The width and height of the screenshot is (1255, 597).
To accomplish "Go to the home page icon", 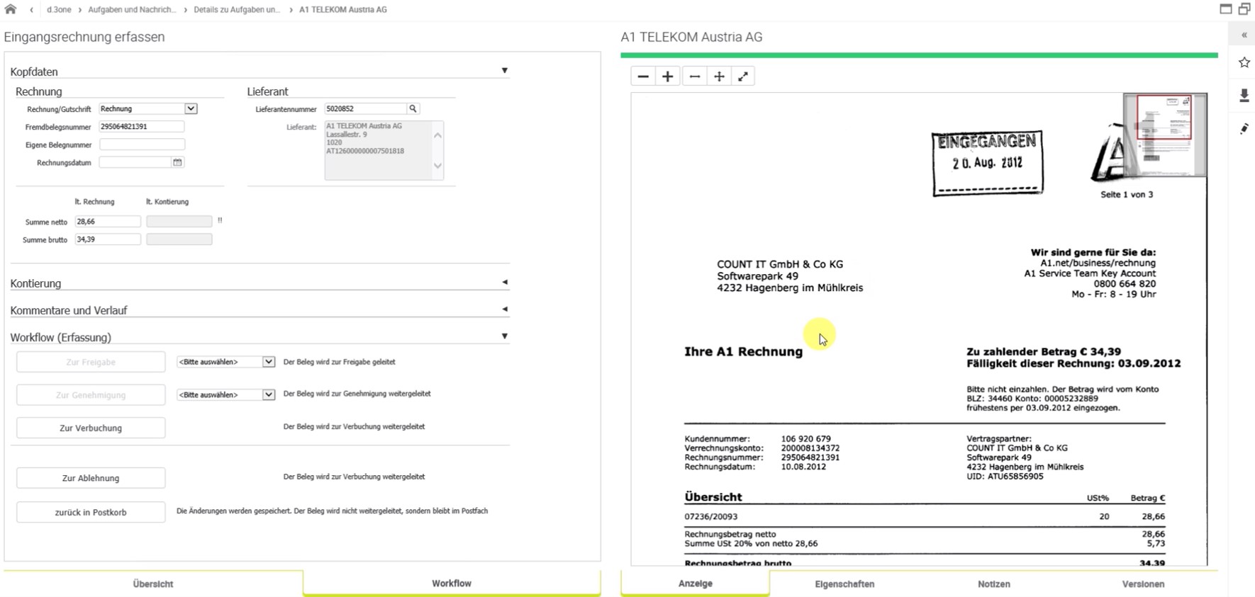I will coord(10,9).
